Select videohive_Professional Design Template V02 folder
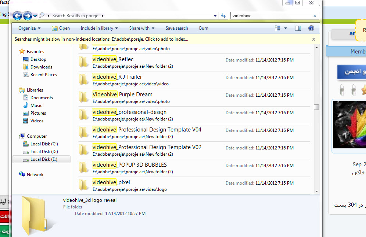The width and height of the screenshot is (366, 237). tap(194, 151)
